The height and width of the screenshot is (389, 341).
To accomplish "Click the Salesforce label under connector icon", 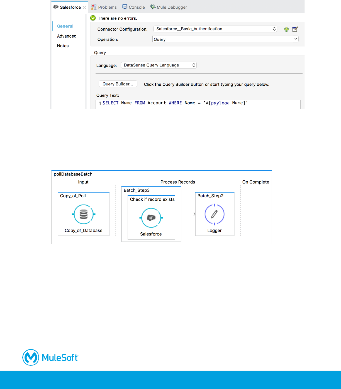I will (x=151, y=234).
